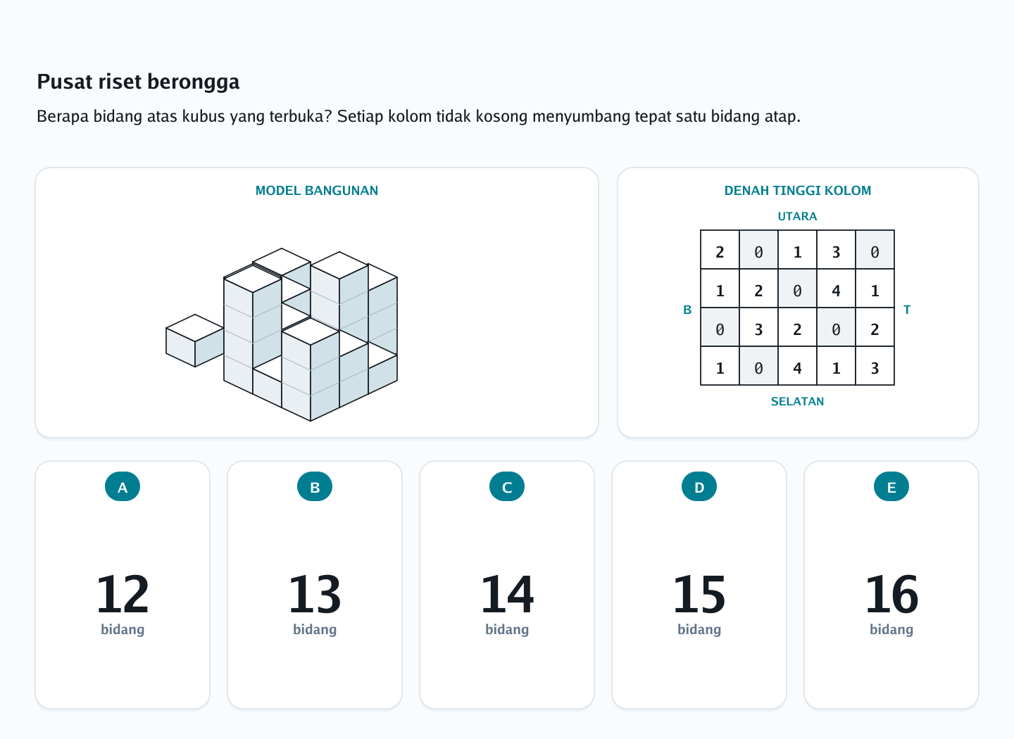
Task: Select answer card D showing 15 bidang
Action: (699, 585)
